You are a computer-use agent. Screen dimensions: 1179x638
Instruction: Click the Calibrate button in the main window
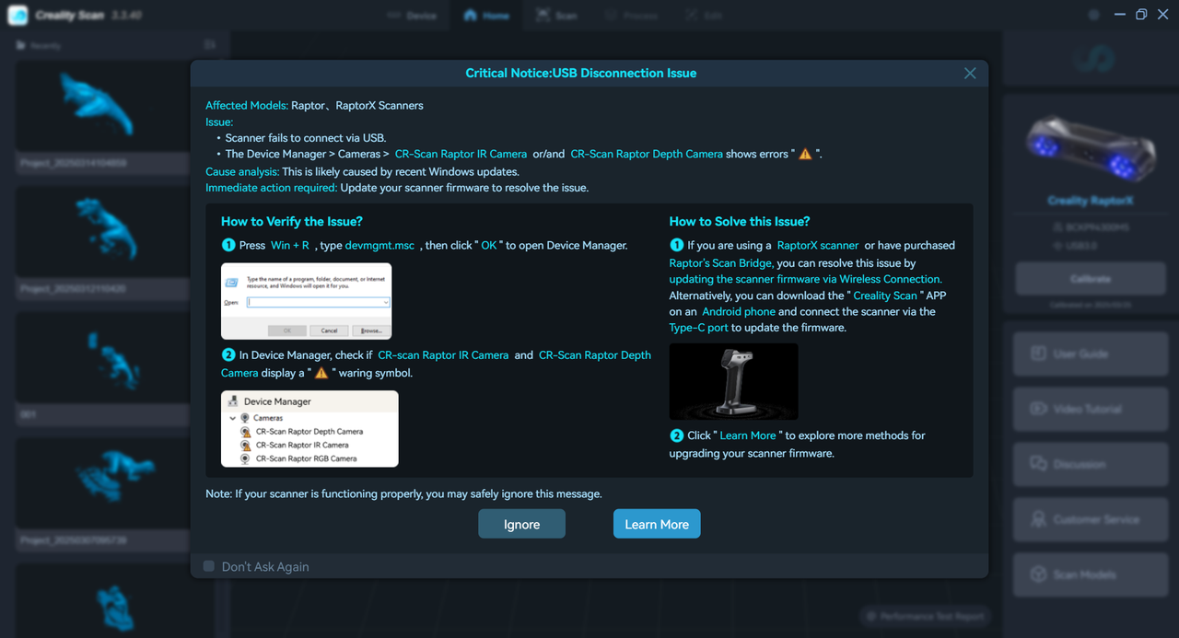click(x=1091, y=278)
